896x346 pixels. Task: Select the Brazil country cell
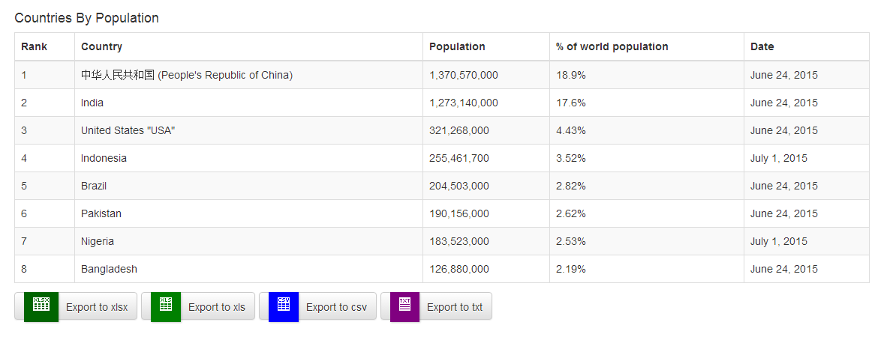pyautogui.click(x=248, y=186)
